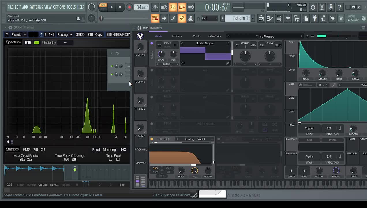Open the channel rack icon
The height and width of the screenshot is (208, 367).
click(x=279, y=18)
